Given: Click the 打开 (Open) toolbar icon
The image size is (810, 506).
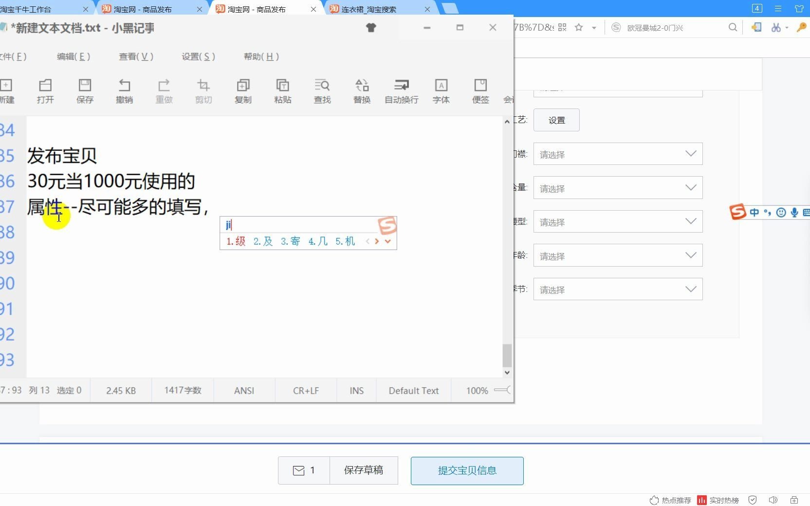Looking at the screenshot, I should coord(45,91).
